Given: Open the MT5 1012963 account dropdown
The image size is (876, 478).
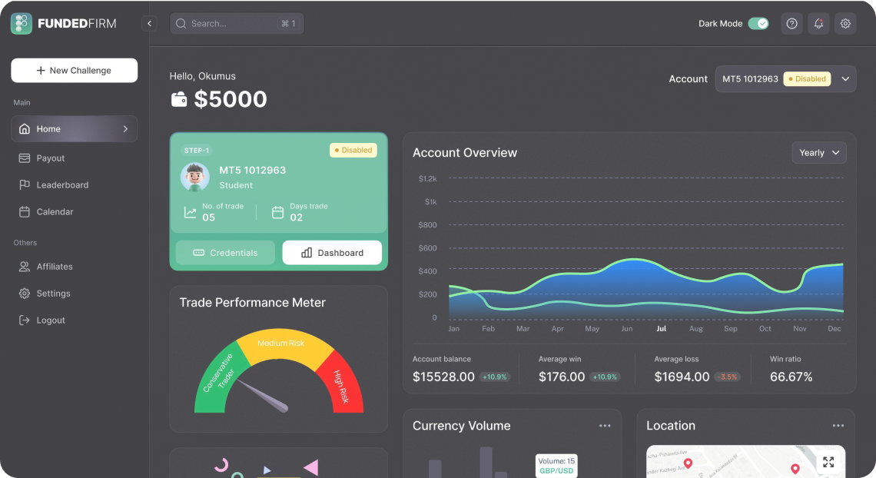Looking at the screenshot, I should [x=785, y=78].
